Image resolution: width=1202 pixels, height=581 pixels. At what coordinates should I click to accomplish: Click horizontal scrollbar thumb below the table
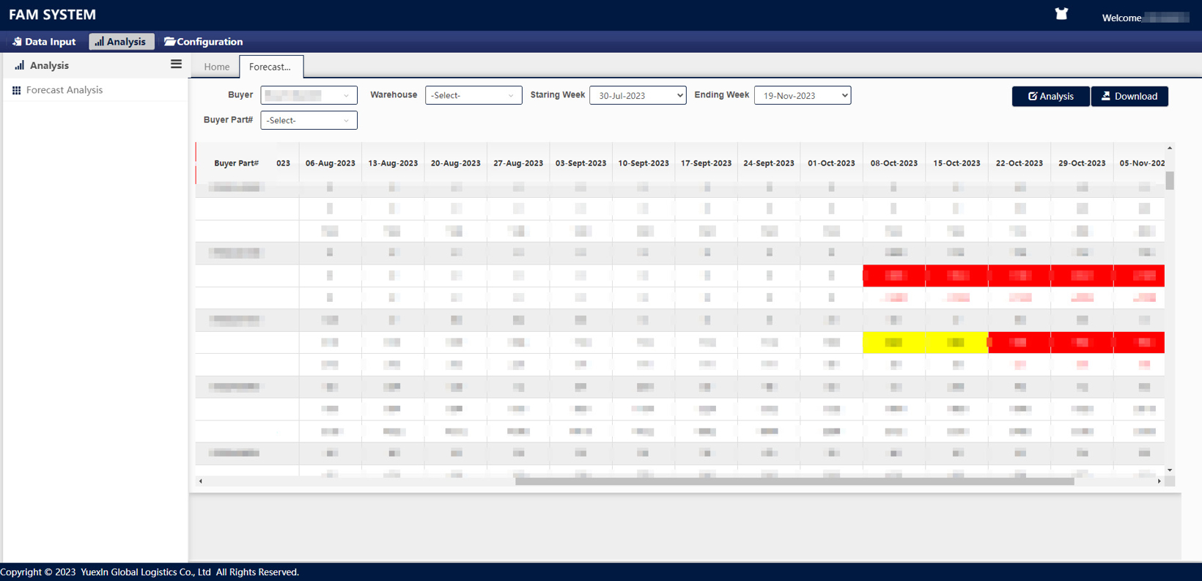(x=794, y=481)
